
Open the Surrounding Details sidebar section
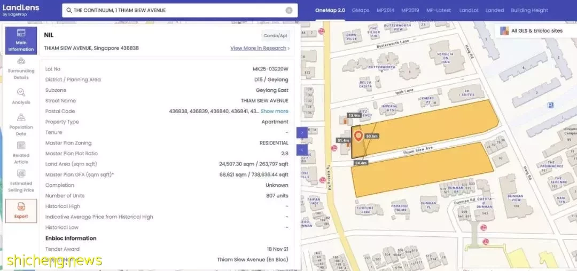click(x=21, y=69)
